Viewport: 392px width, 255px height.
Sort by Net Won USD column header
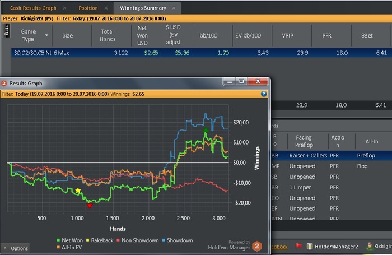(142, 35)
